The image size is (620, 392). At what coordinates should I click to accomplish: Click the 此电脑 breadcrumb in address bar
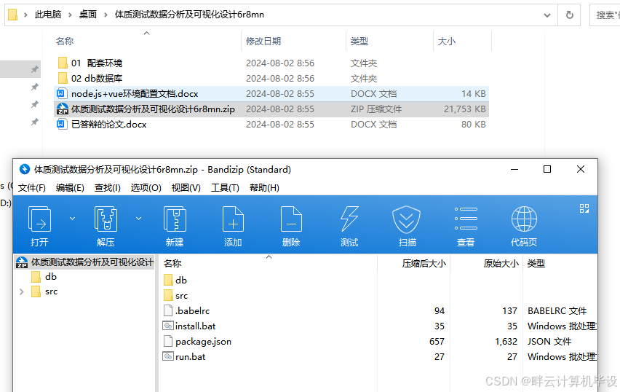coord(48,15)
